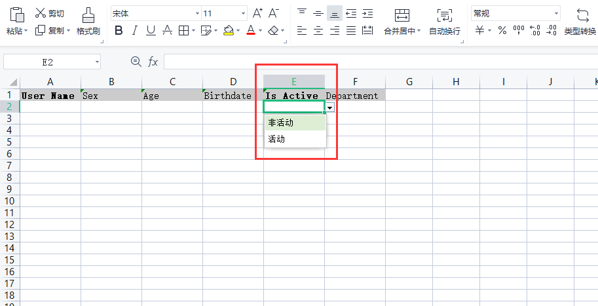This screenshot has height=306, width=598.
Task: Click the strikethrough text icon
Action: tap(167, 31)
